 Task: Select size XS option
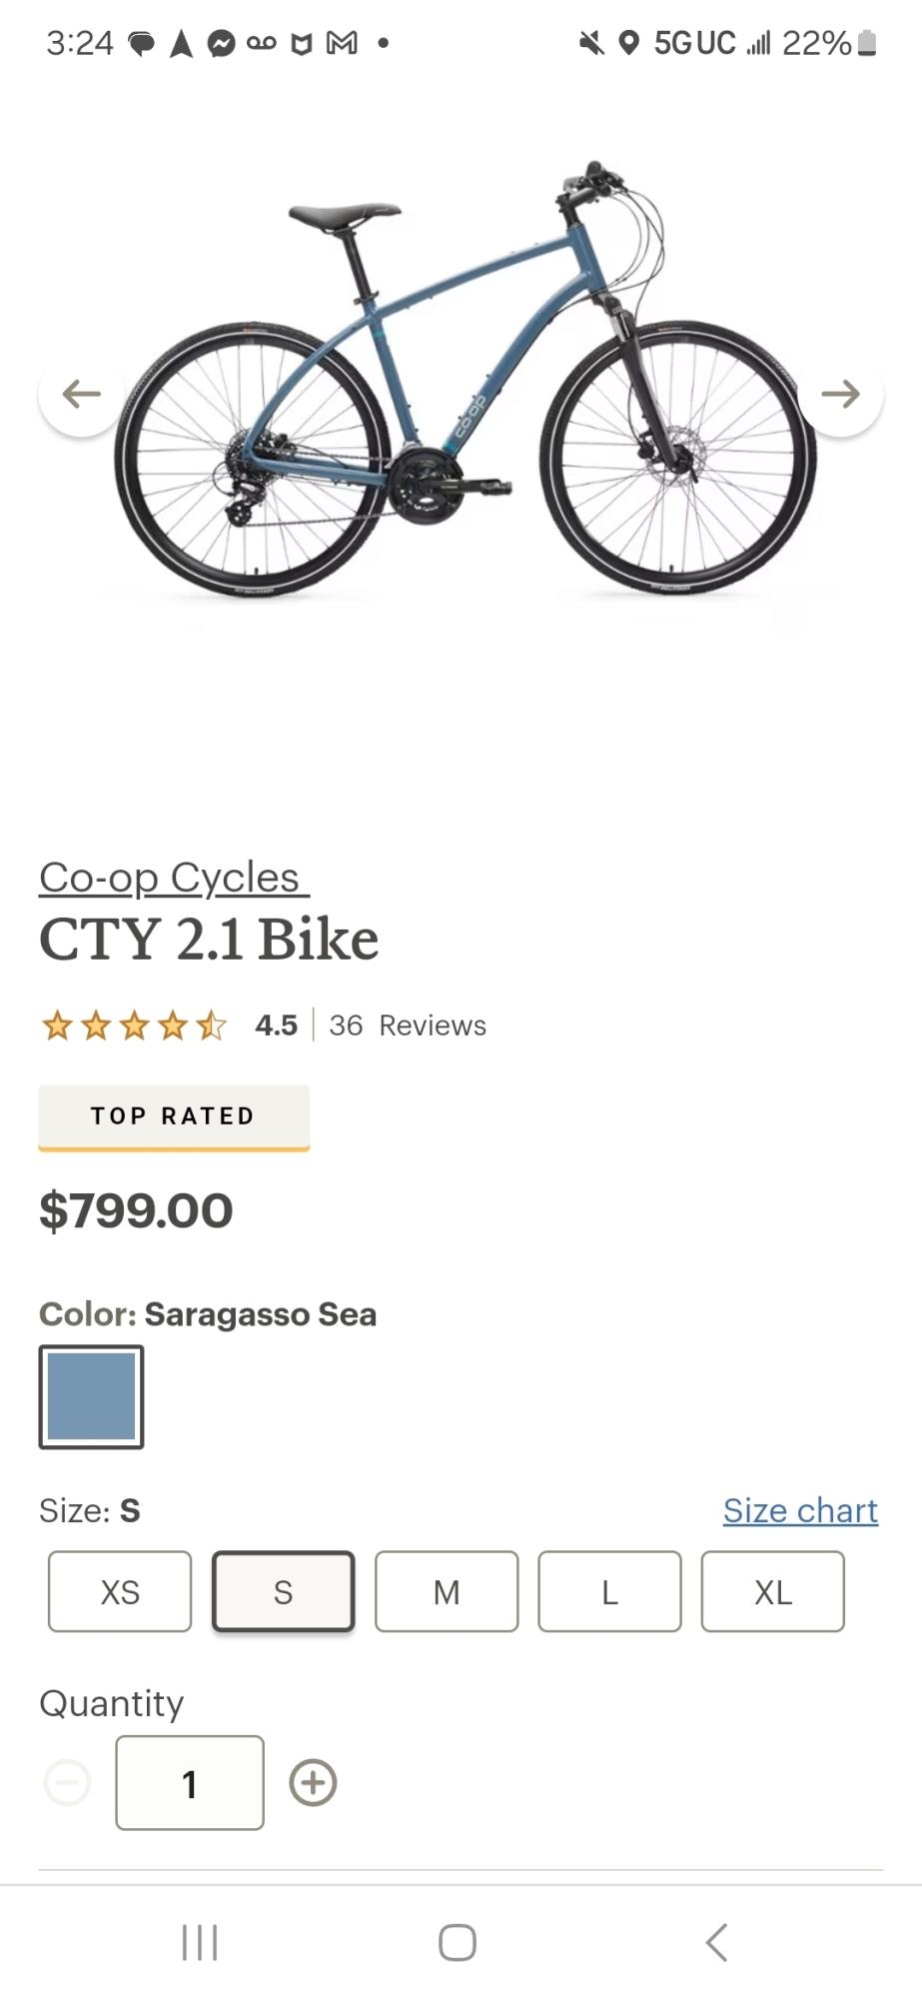[120, 1591]
